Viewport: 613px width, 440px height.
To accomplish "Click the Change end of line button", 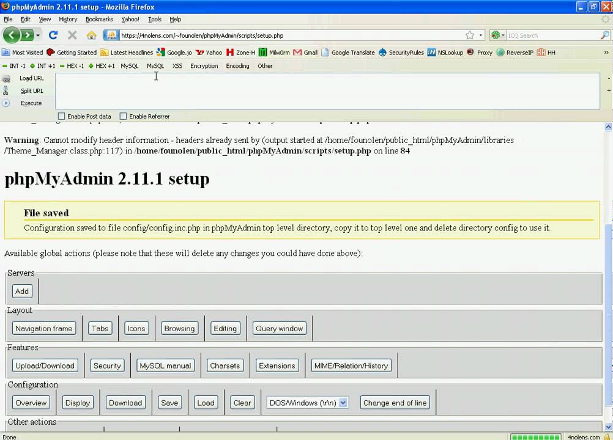I will pyautogui.click(x=395, y=403).
